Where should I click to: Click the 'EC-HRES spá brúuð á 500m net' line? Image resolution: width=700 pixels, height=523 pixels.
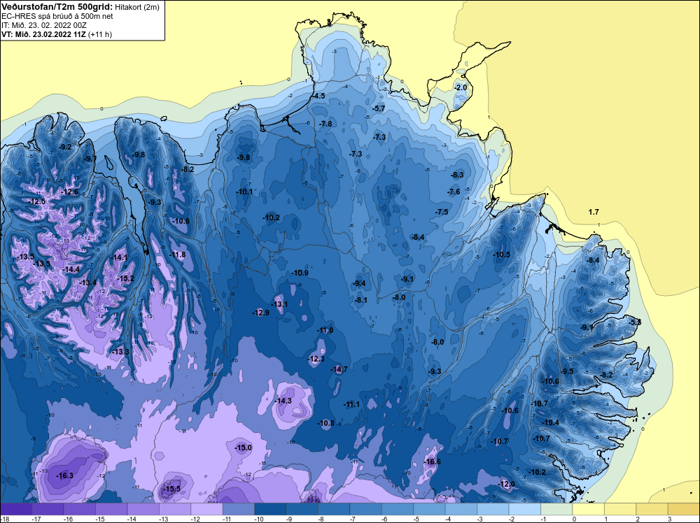pos(57,17)
